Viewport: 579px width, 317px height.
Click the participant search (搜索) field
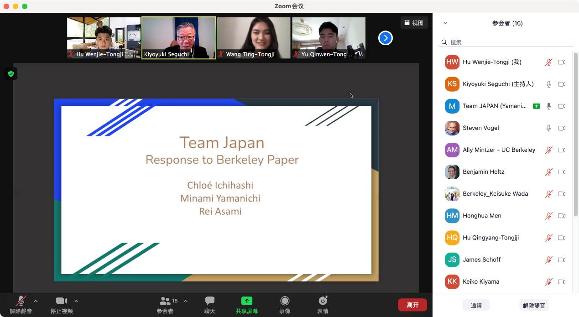[506, 42]
